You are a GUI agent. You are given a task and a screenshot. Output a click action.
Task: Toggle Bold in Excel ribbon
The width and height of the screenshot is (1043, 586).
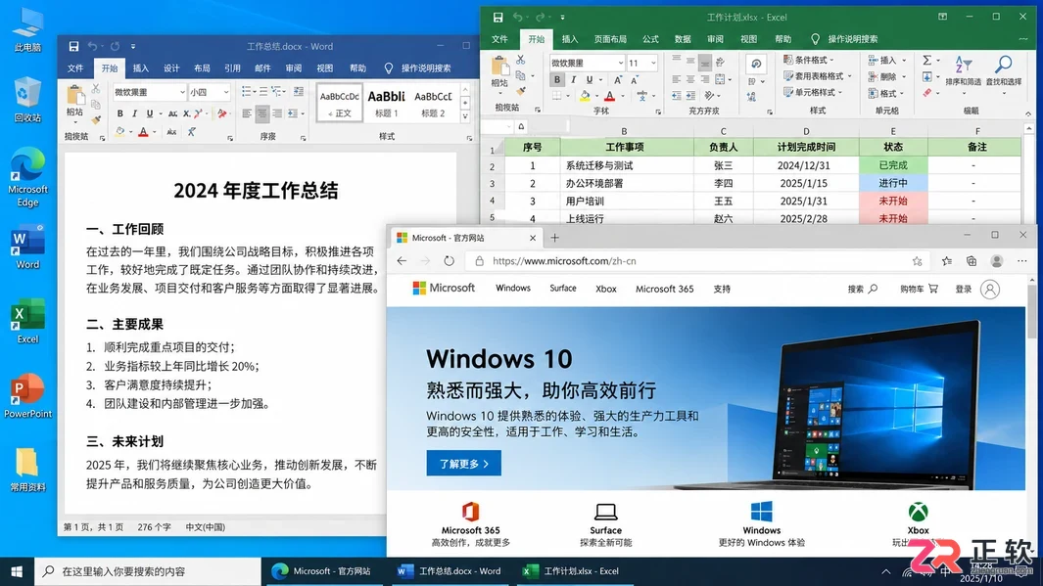pos(557,79)
